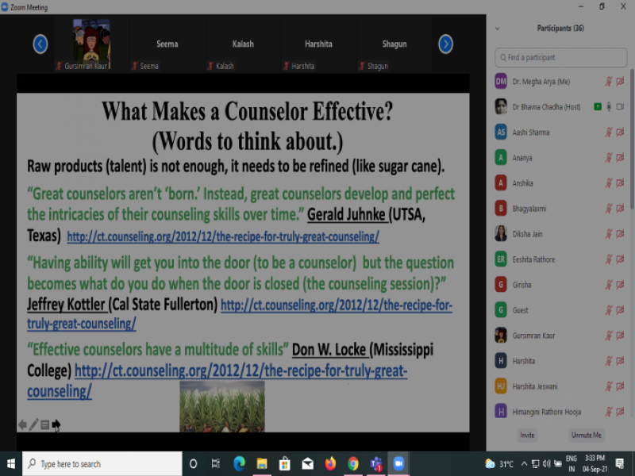Open Zoom from the Windows taskbar
Image resolution: width=635 pixels, height=476 pixels.
(398, 464)
